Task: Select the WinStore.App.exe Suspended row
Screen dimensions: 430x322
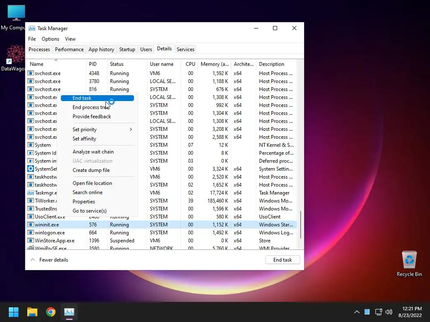Action: [x=161, y=240]
